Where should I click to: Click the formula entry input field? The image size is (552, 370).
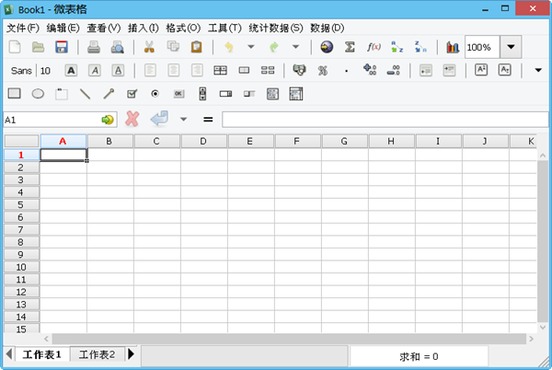click(x=377, y=119)
